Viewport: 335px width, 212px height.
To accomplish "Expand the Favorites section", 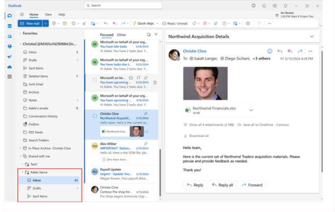I will (x=20, y=33).
